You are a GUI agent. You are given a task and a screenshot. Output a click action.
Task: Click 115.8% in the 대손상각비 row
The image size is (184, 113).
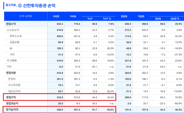click(178, 91)
